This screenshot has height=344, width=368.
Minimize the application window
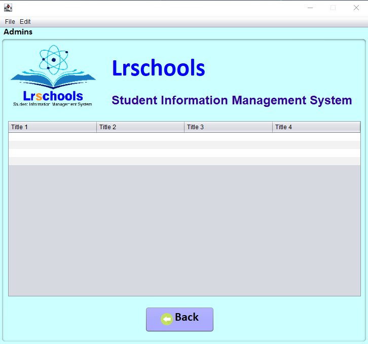pyautogui.click(x=310, y=8)
